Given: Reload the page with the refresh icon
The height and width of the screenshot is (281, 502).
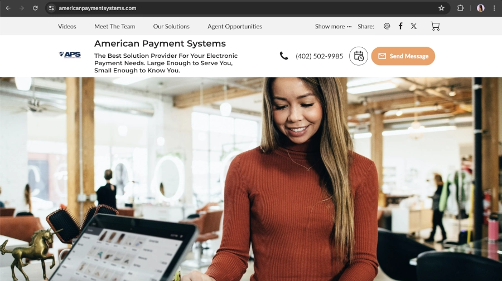Looking at the screenshot, I should tap(35, 8).
